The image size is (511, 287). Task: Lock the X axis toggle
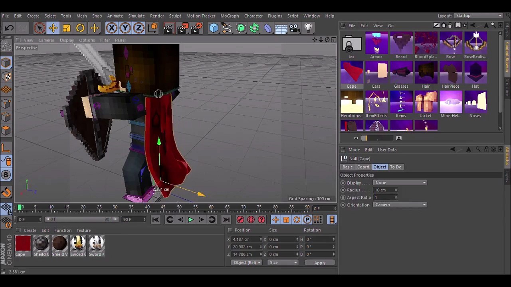[112, 28]
